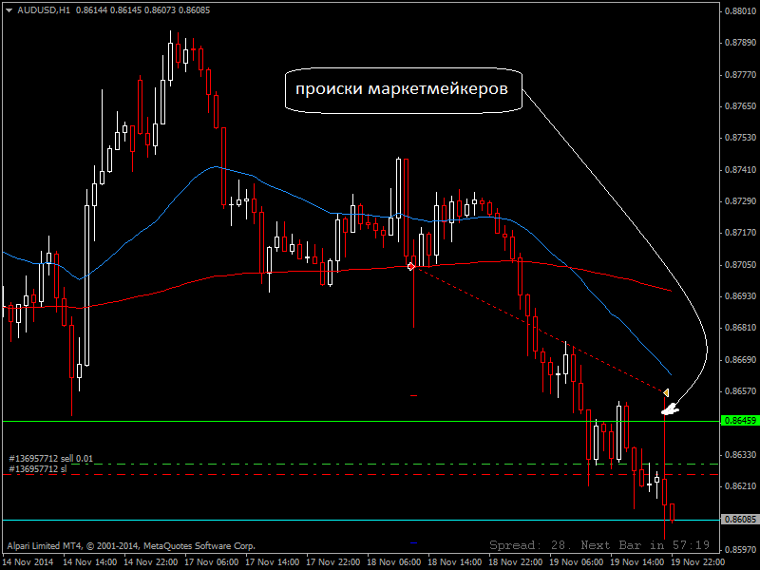This screenshot has height=570, width=760.
Task: Open the chart menu arrow beside AUDUSD,H1
Action: pyautogui.click(x=9, y=10)
